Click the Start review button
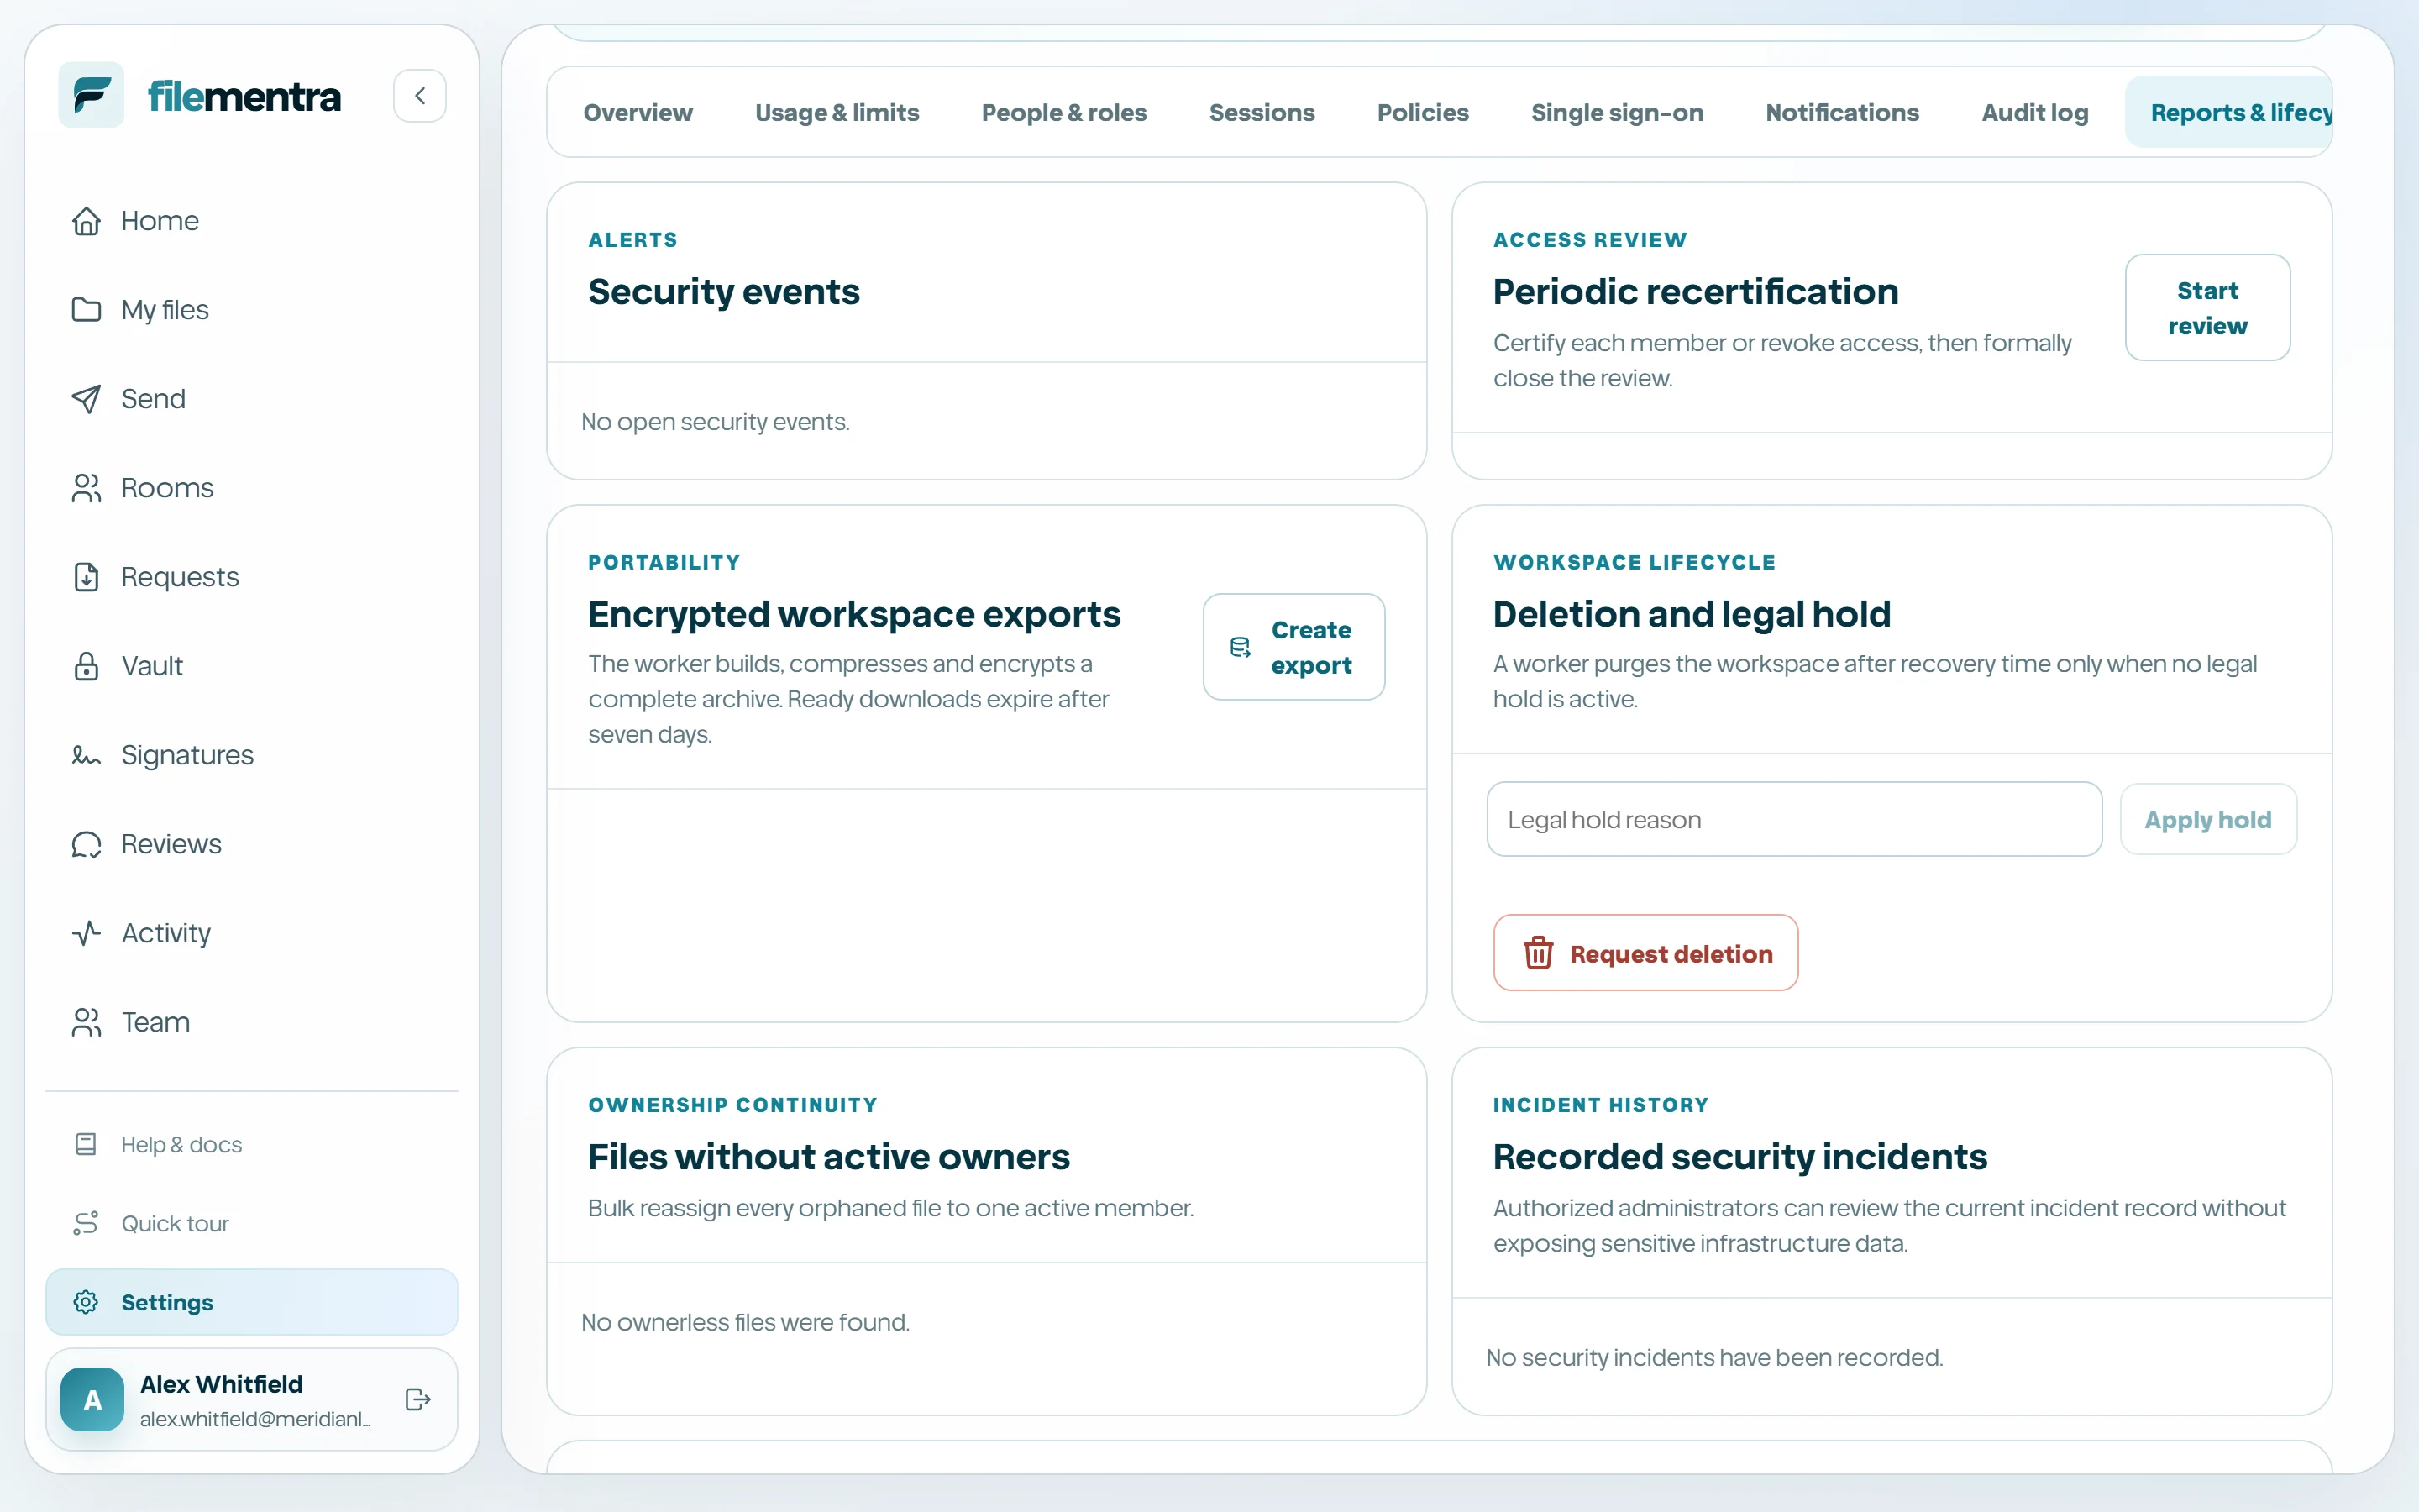The image size is (2419, 1512). click(2207, 307)
